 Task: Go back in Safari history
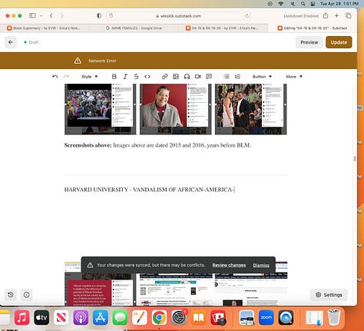tap(51, 16)
